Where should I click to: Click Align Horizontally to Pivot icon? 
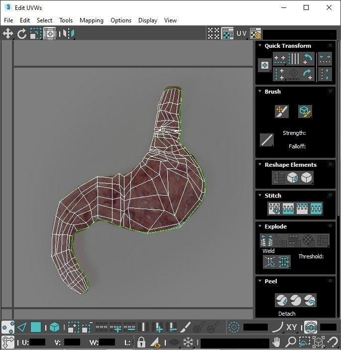(280, 59)
